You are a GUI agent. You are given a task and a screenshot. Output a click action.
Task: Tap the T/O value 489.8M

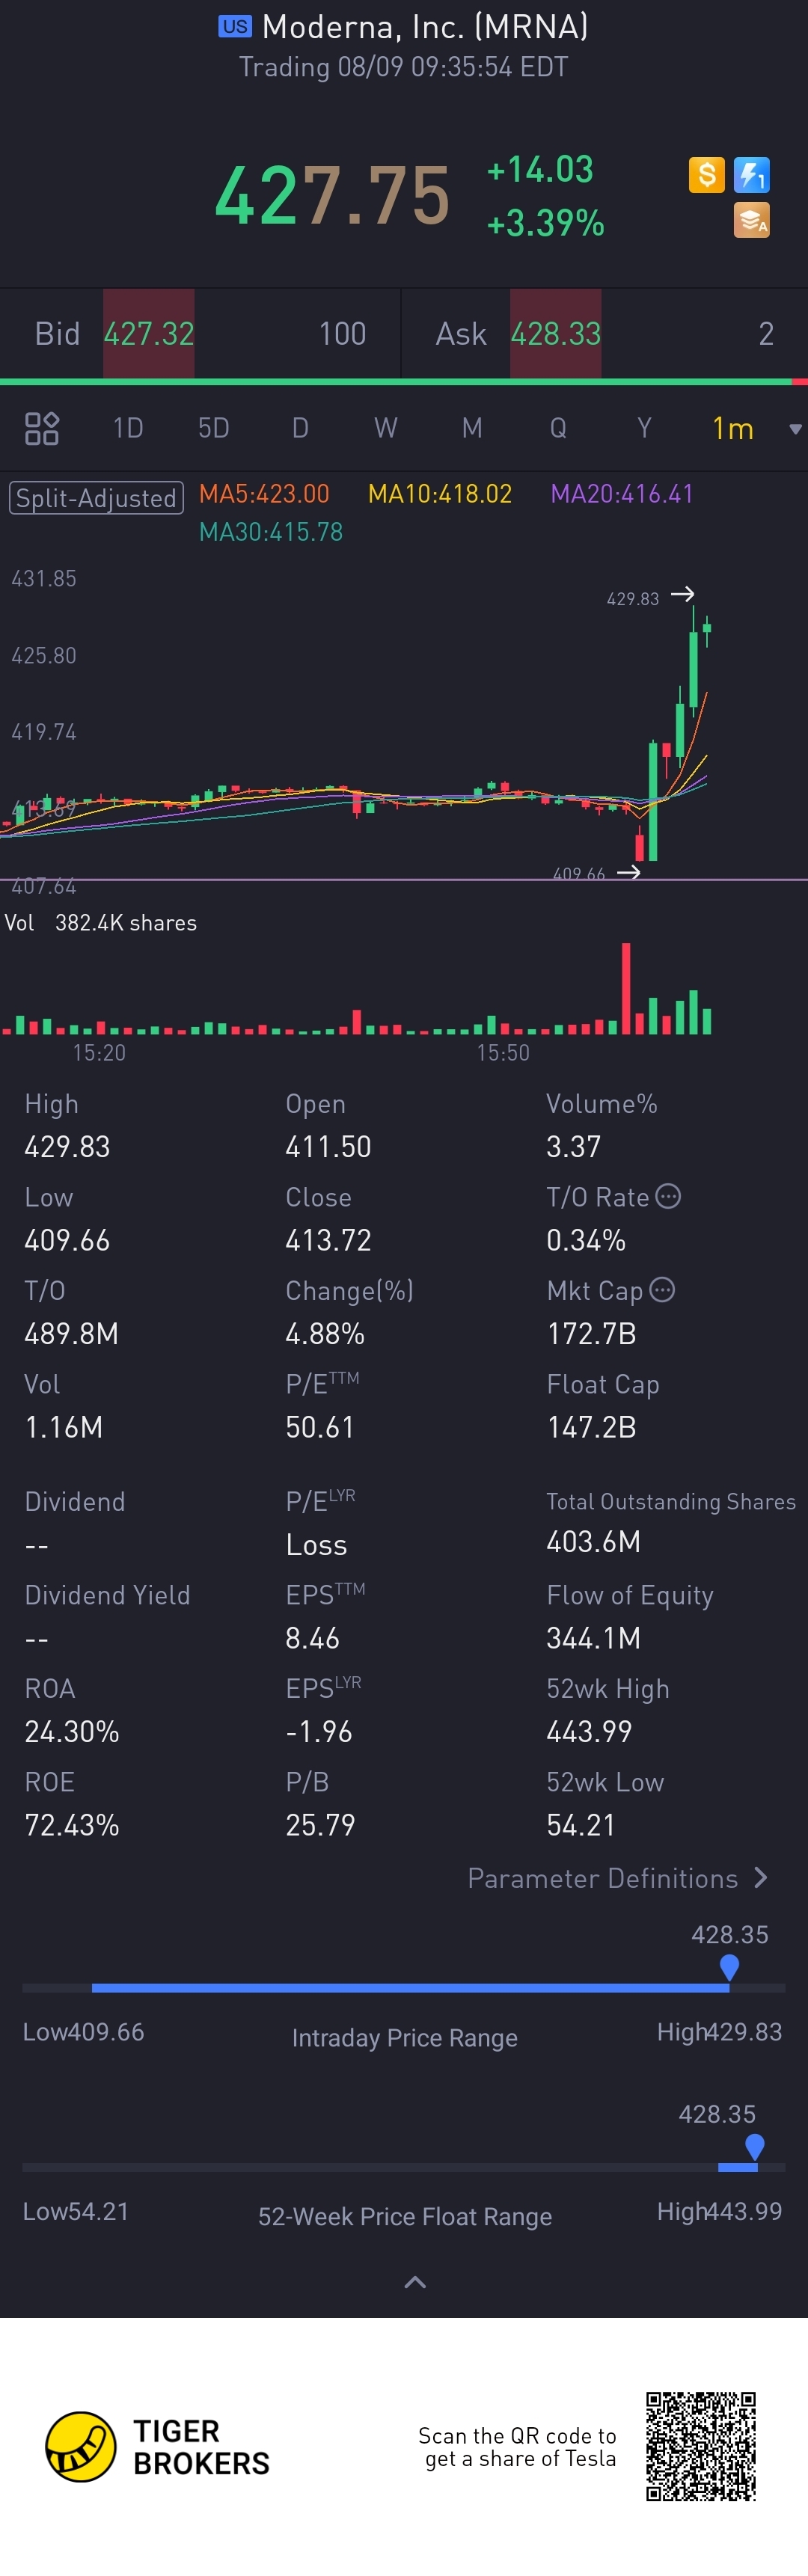pyautogui.click(x=71, y=1334)
